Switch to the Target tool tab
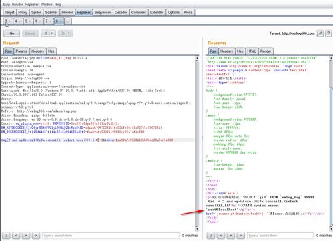333x241 pixels. [9, 13]
